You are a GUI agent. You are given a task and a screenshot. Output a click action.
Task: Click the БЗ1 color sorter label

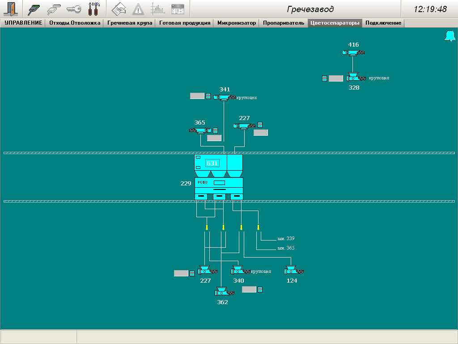[212, 163]
